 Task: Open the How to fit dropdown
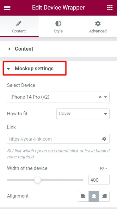click(x=83, y=114)
